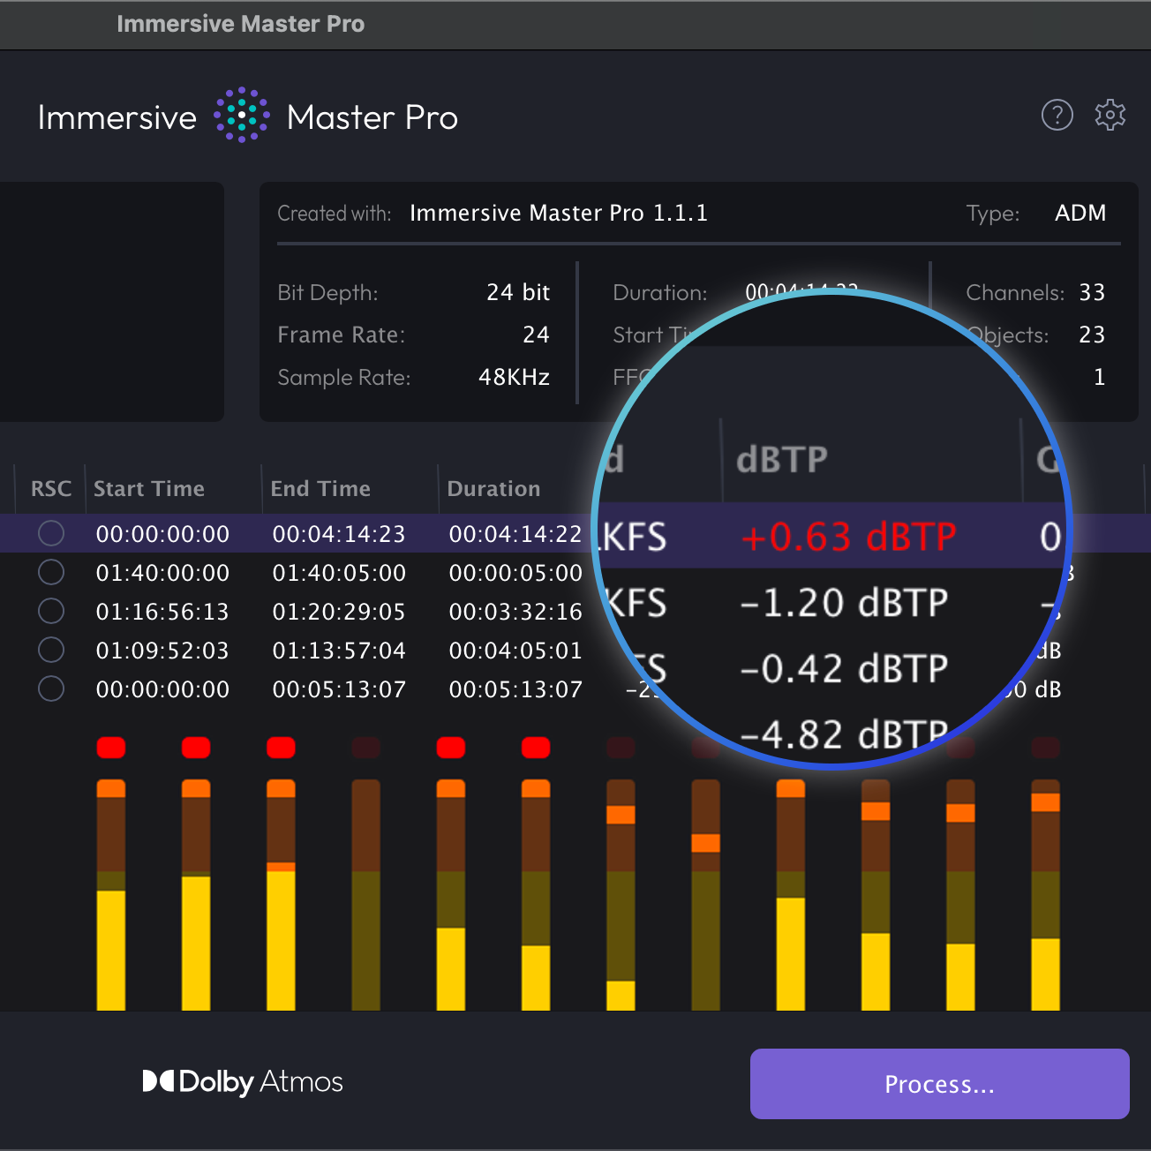Click end time 01:40:05:00
This screenshot has height=1151, width=1151.
339,573
